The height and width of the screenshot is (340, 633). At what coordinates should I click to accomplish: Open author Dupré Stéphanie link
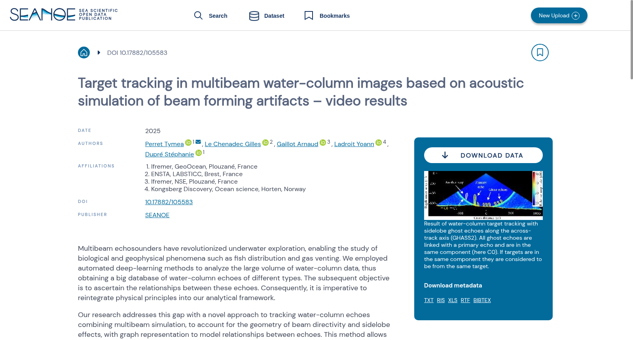pos(169,154)
